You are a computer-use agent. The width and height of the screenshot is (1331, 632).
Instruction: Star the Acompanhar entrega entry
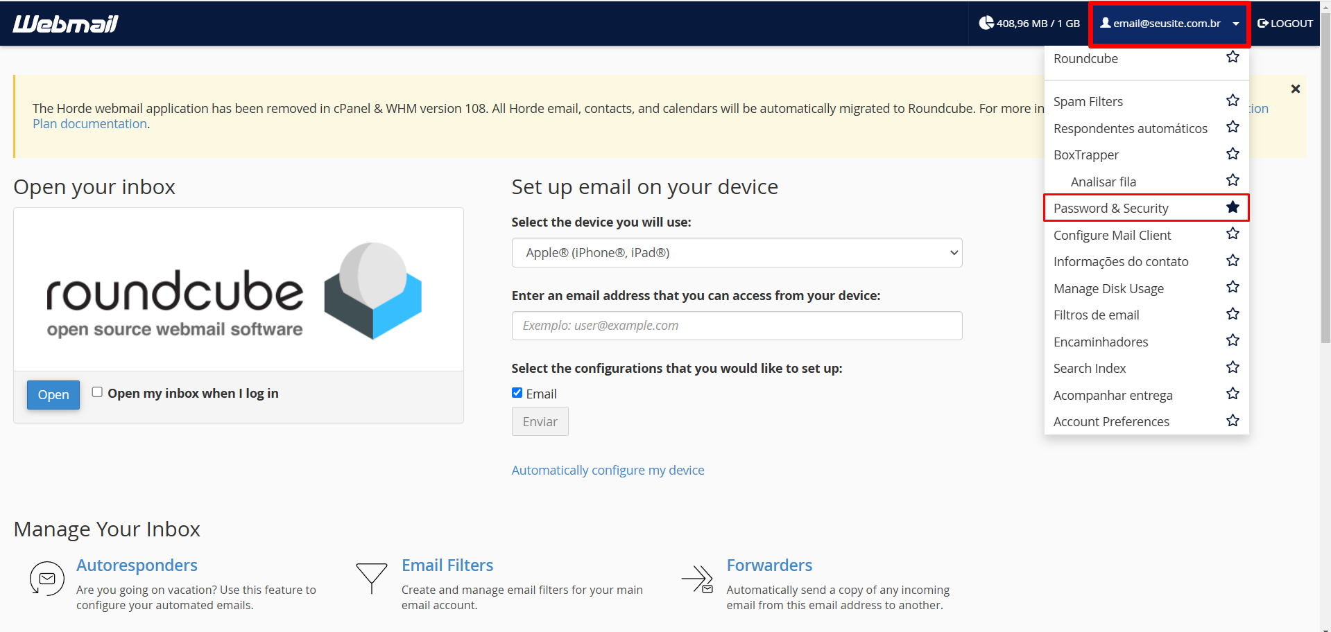tap(1233, 394)
